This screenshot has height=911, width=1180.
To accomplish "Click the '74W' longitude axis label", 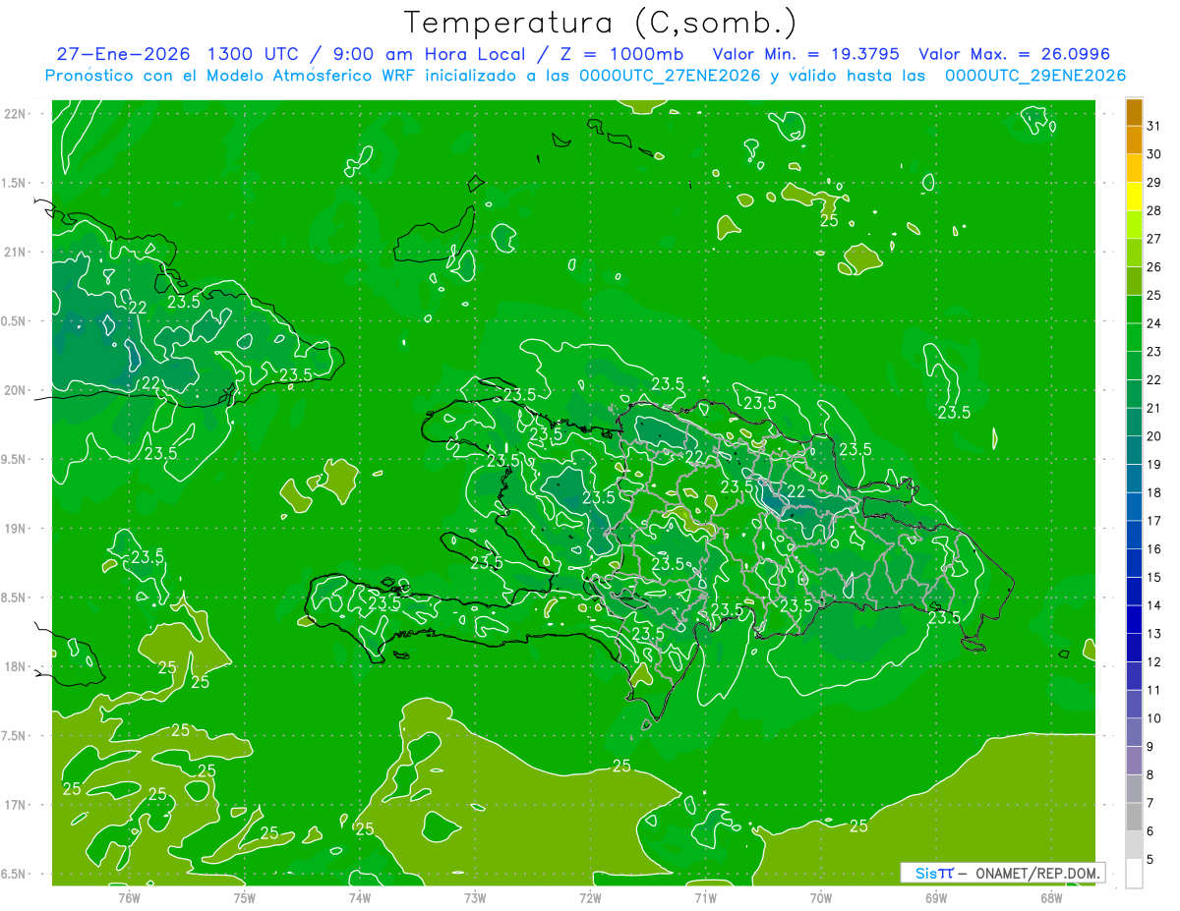I will click(359, 897).
